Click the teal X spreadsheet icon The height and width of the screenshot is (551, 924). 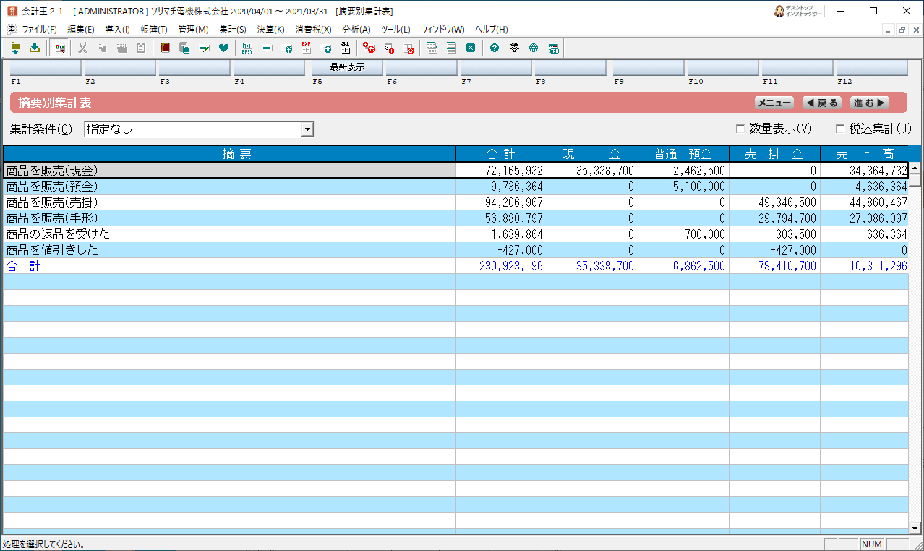[471, 48]
